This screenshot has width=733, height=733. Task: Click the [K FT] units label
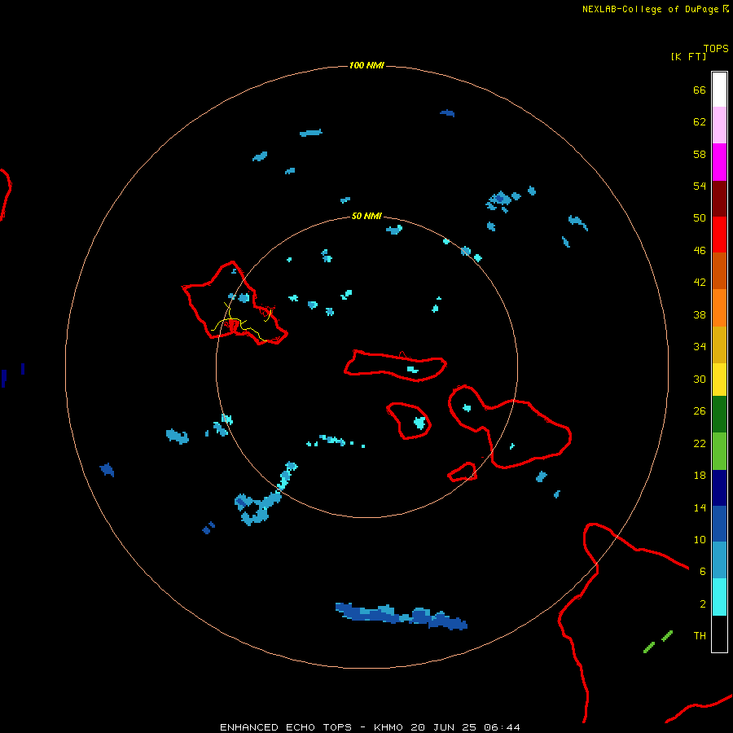pos(688,56)
